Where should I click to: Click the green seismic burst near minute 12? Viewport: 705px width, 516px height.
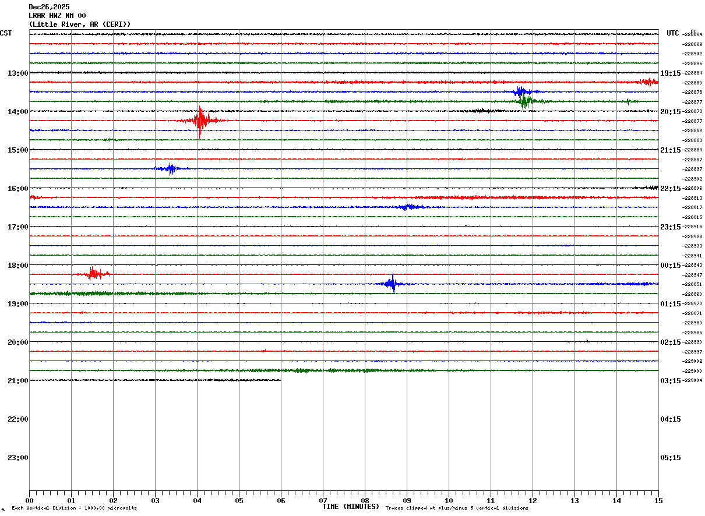click(526, 101)
